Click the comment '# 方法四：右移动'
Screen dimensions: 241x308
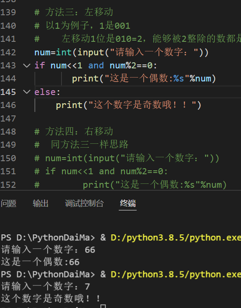(74, 132)
